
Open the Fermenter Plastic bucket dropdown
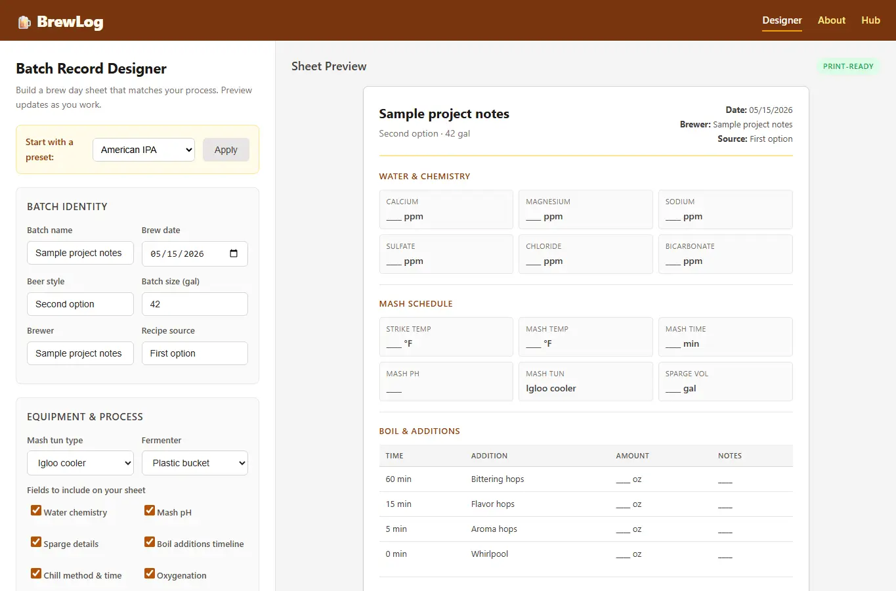195,463
